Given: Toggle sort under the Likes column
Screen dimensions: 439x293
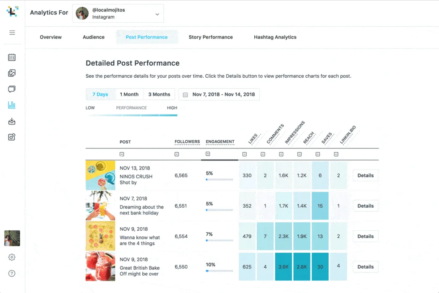Looking at the screenshot, I should pyautogui.click(x=244, y=154).
